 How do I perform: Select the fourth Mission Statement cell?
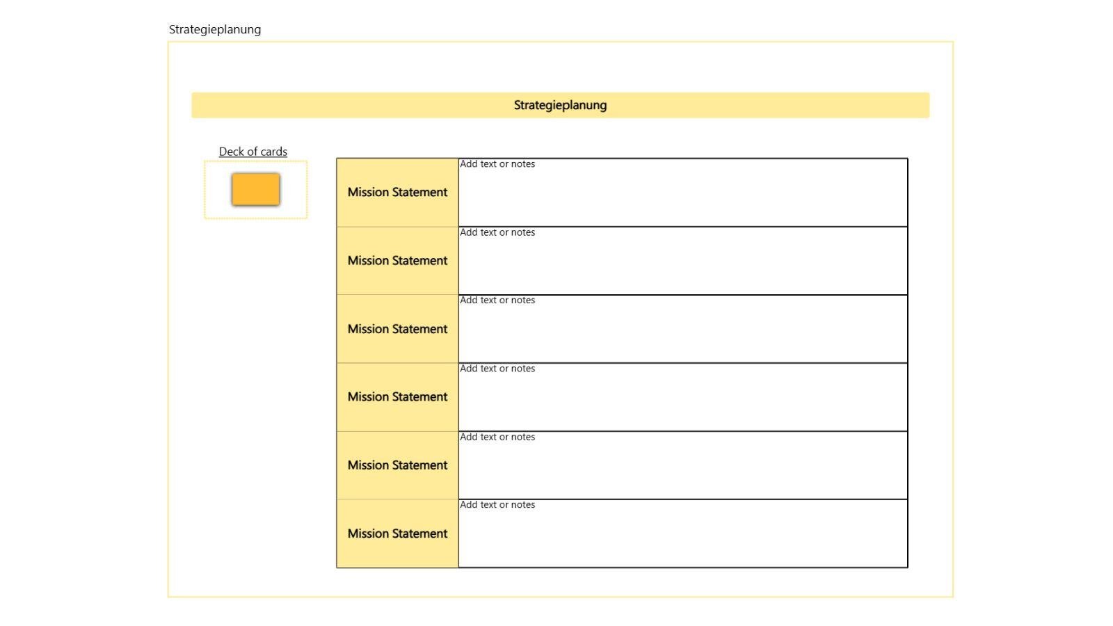click(397, 397)
